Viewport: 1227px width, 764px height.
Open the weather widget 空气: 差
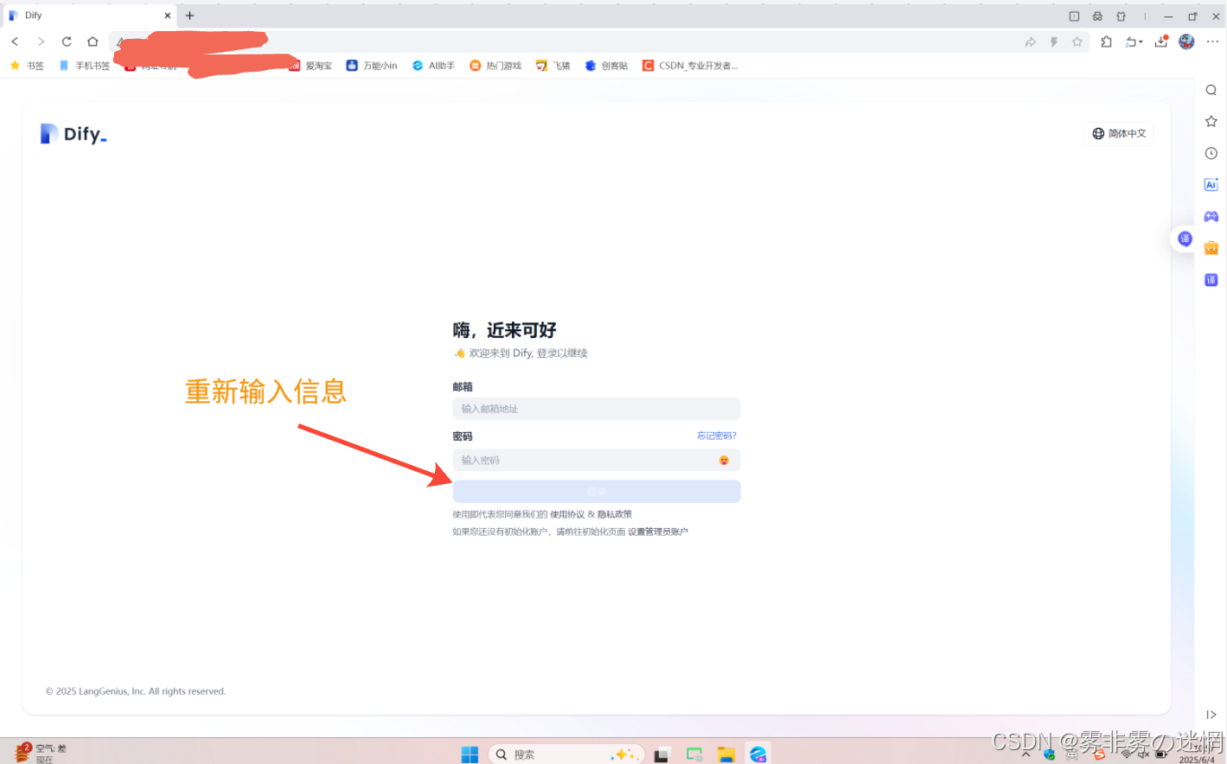40,754
